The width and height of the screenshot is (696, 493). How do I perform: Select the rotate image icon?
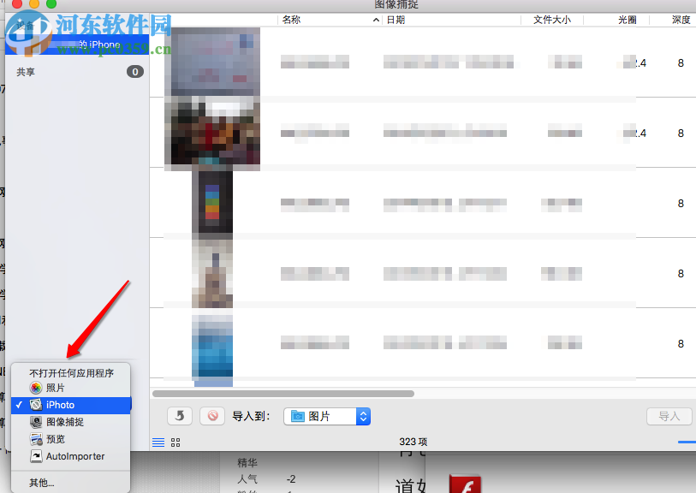[179, 416]
